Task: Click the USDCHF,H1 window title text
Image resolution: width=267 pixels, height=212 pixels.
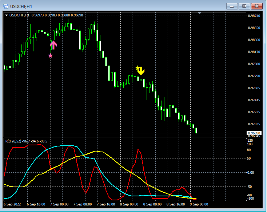Action: (21, 7)
